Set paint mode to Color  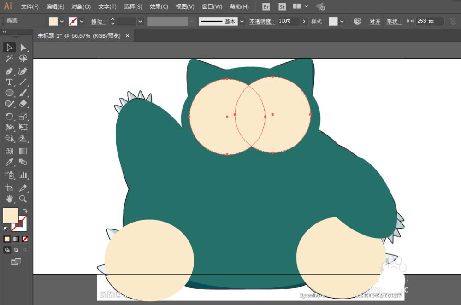pyautogui.click(x=7, y=239)
